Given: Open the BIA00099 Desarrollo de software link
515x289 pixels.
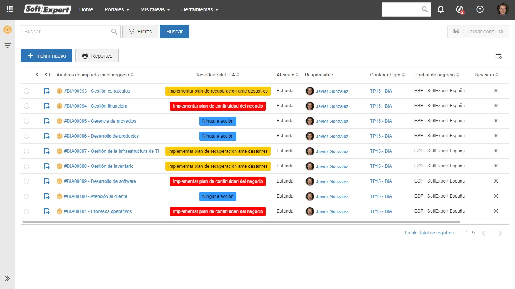Looking at the screenshot, I should [x=100, y=181].
